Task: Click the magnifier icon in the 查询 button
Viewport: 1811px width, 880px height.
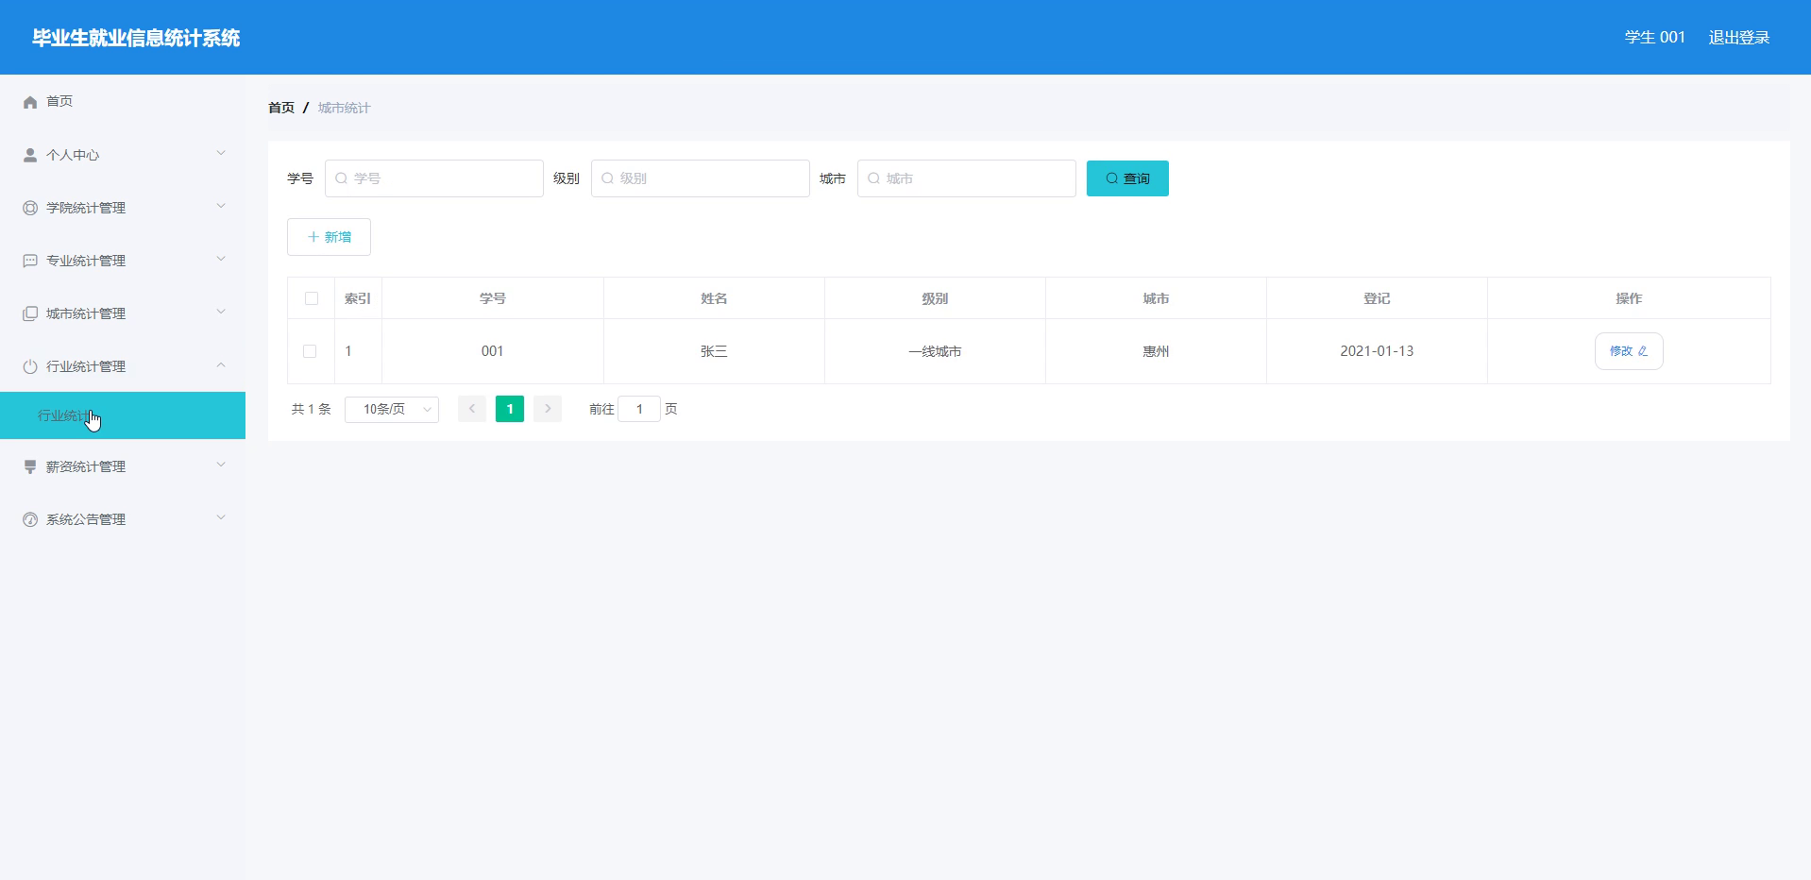Action: pos(1111,178)
